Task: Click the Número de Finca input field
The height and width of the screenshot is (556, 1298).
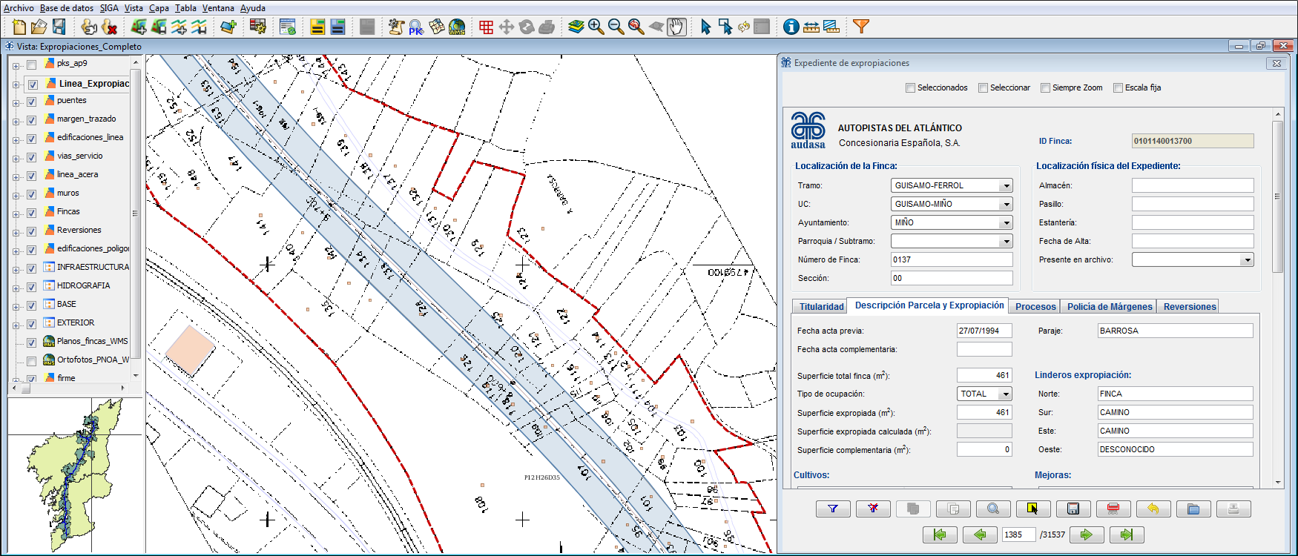Action: tap(951, 260)
